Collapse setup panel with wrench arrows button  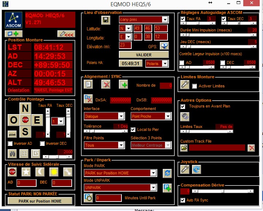[66, 34]
